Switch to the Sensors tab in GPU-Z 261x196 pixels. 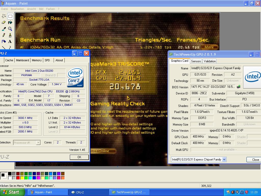(196, 61)
